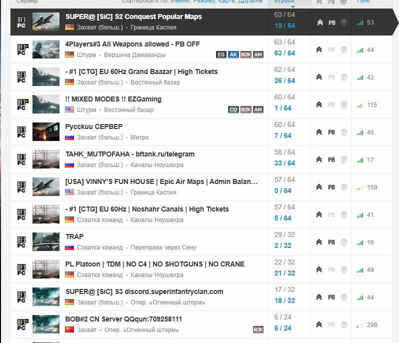Select the BOB#2 CN Server QQqun:709258111 name

[x=123, y=319]
